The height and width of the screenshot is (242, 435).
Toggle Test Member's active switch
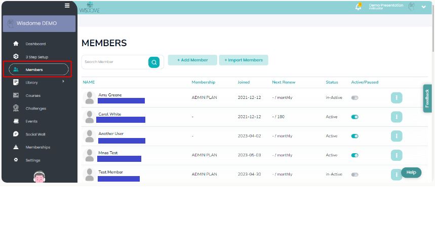click(x=355, y=175)
